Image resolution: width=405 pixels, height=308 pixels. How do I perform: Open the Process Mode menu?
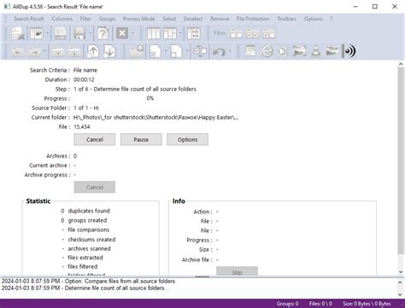tap(139, 19)
